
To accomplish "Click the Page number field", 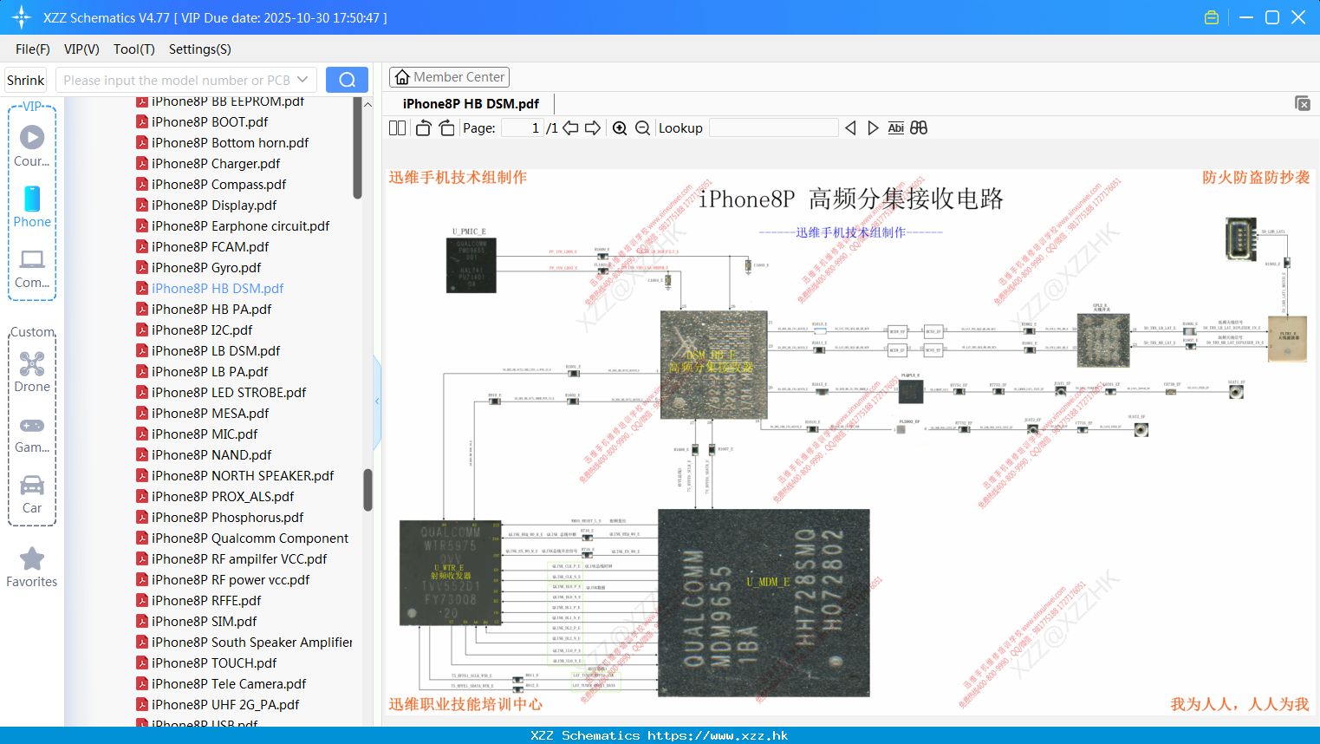I will [x=523, y=128].
